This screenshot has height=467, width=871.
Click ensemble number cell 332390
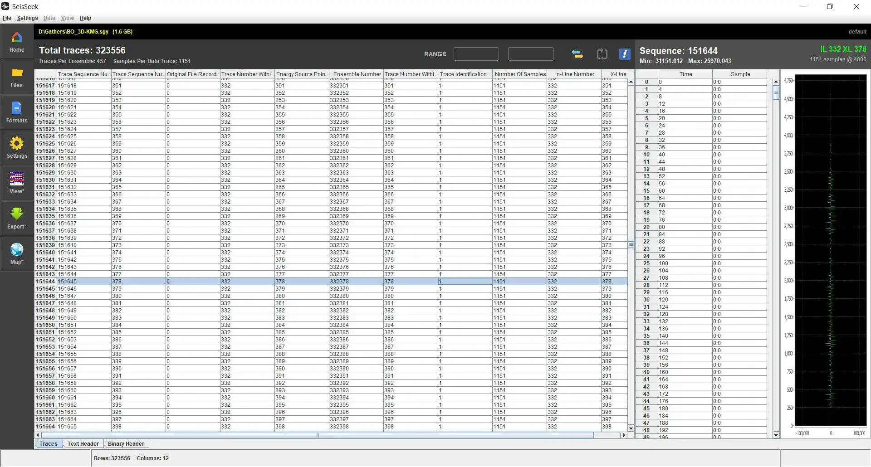pos(356,369)
